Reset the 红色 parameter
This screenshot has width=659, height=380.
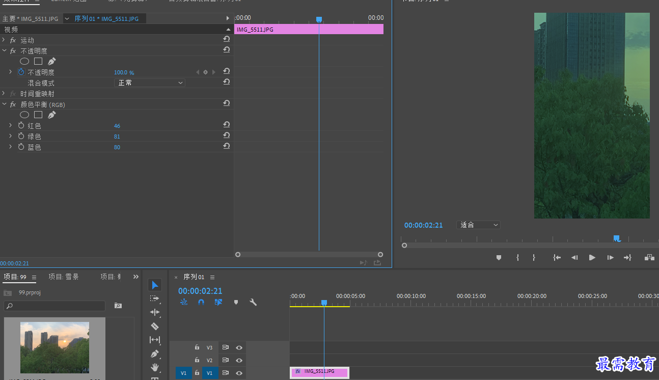tap(226, 125)
